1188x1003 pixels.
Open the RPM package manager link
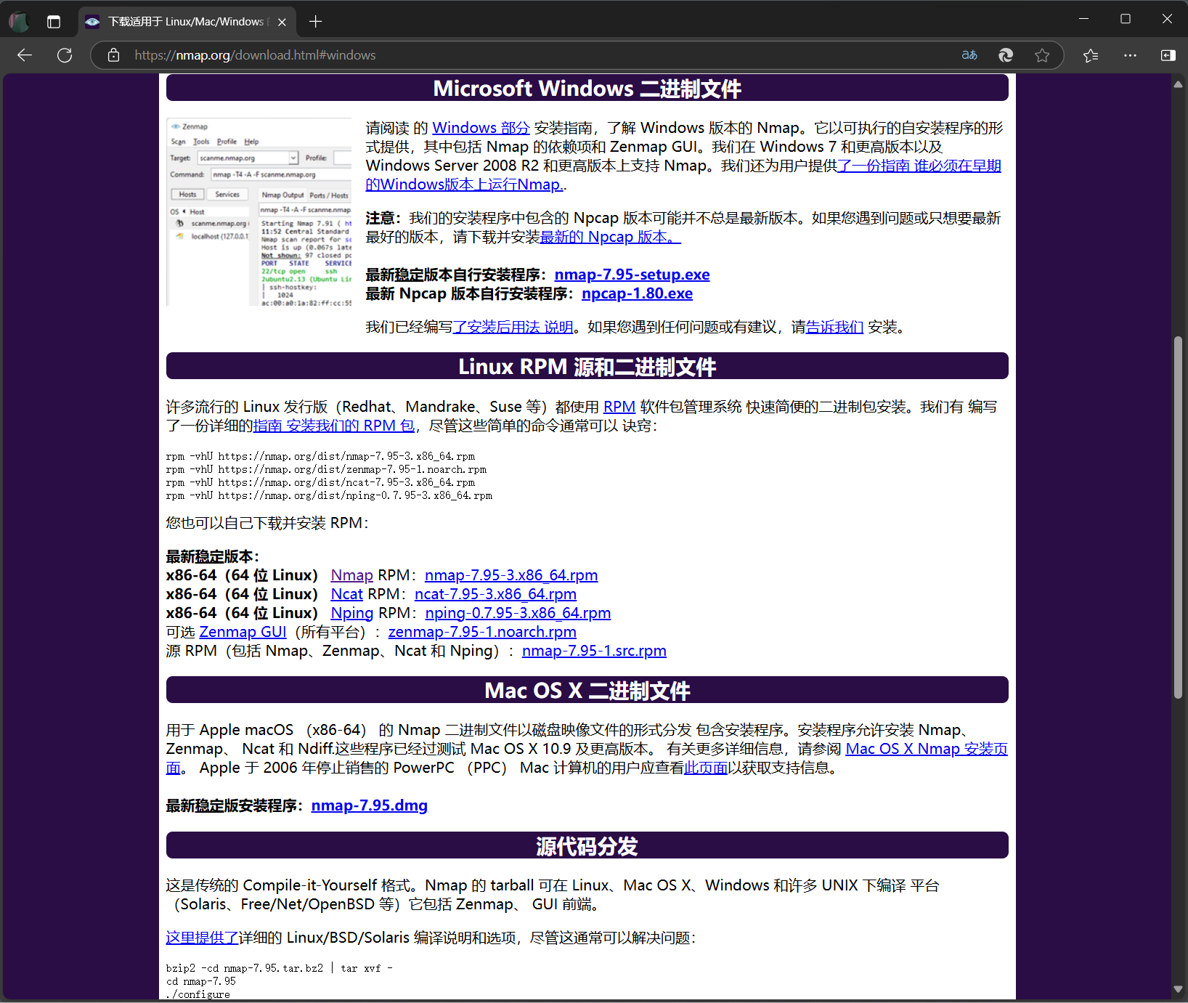pyautogui.click(x=619, y=407)
